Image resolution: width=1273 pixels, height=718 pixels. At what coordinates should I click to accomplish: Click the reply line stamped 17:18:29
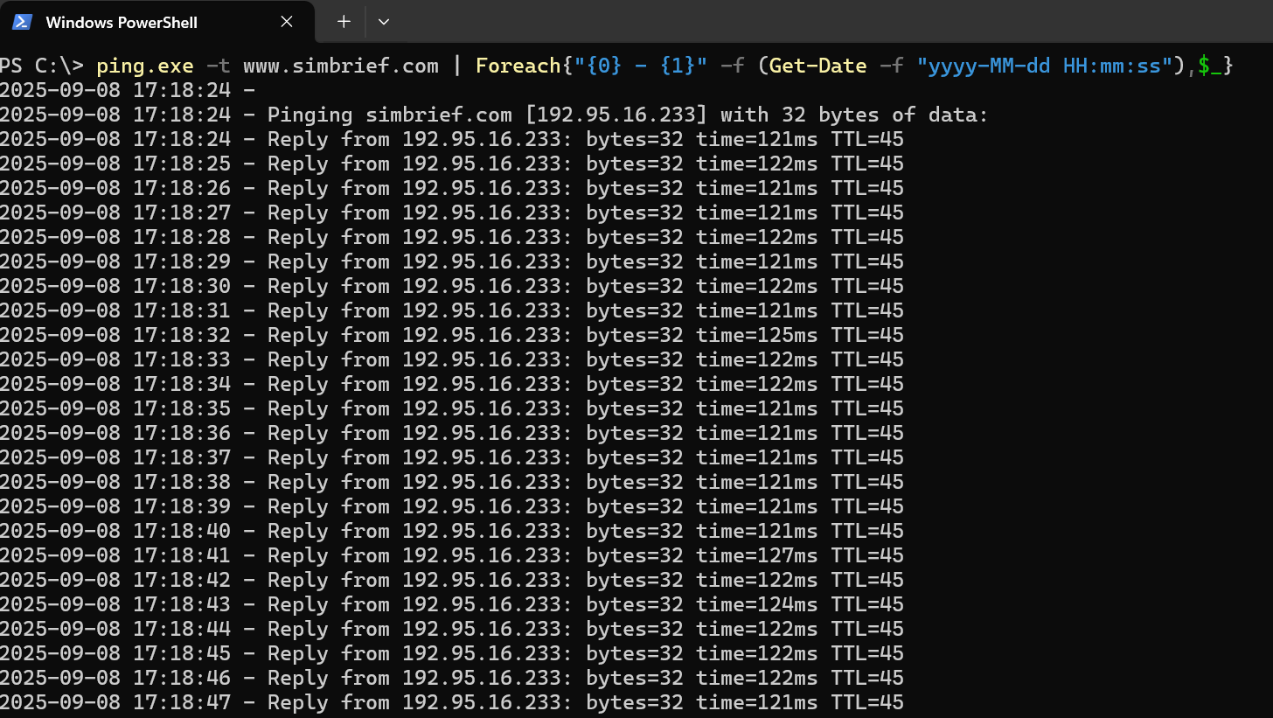point(452,261)
